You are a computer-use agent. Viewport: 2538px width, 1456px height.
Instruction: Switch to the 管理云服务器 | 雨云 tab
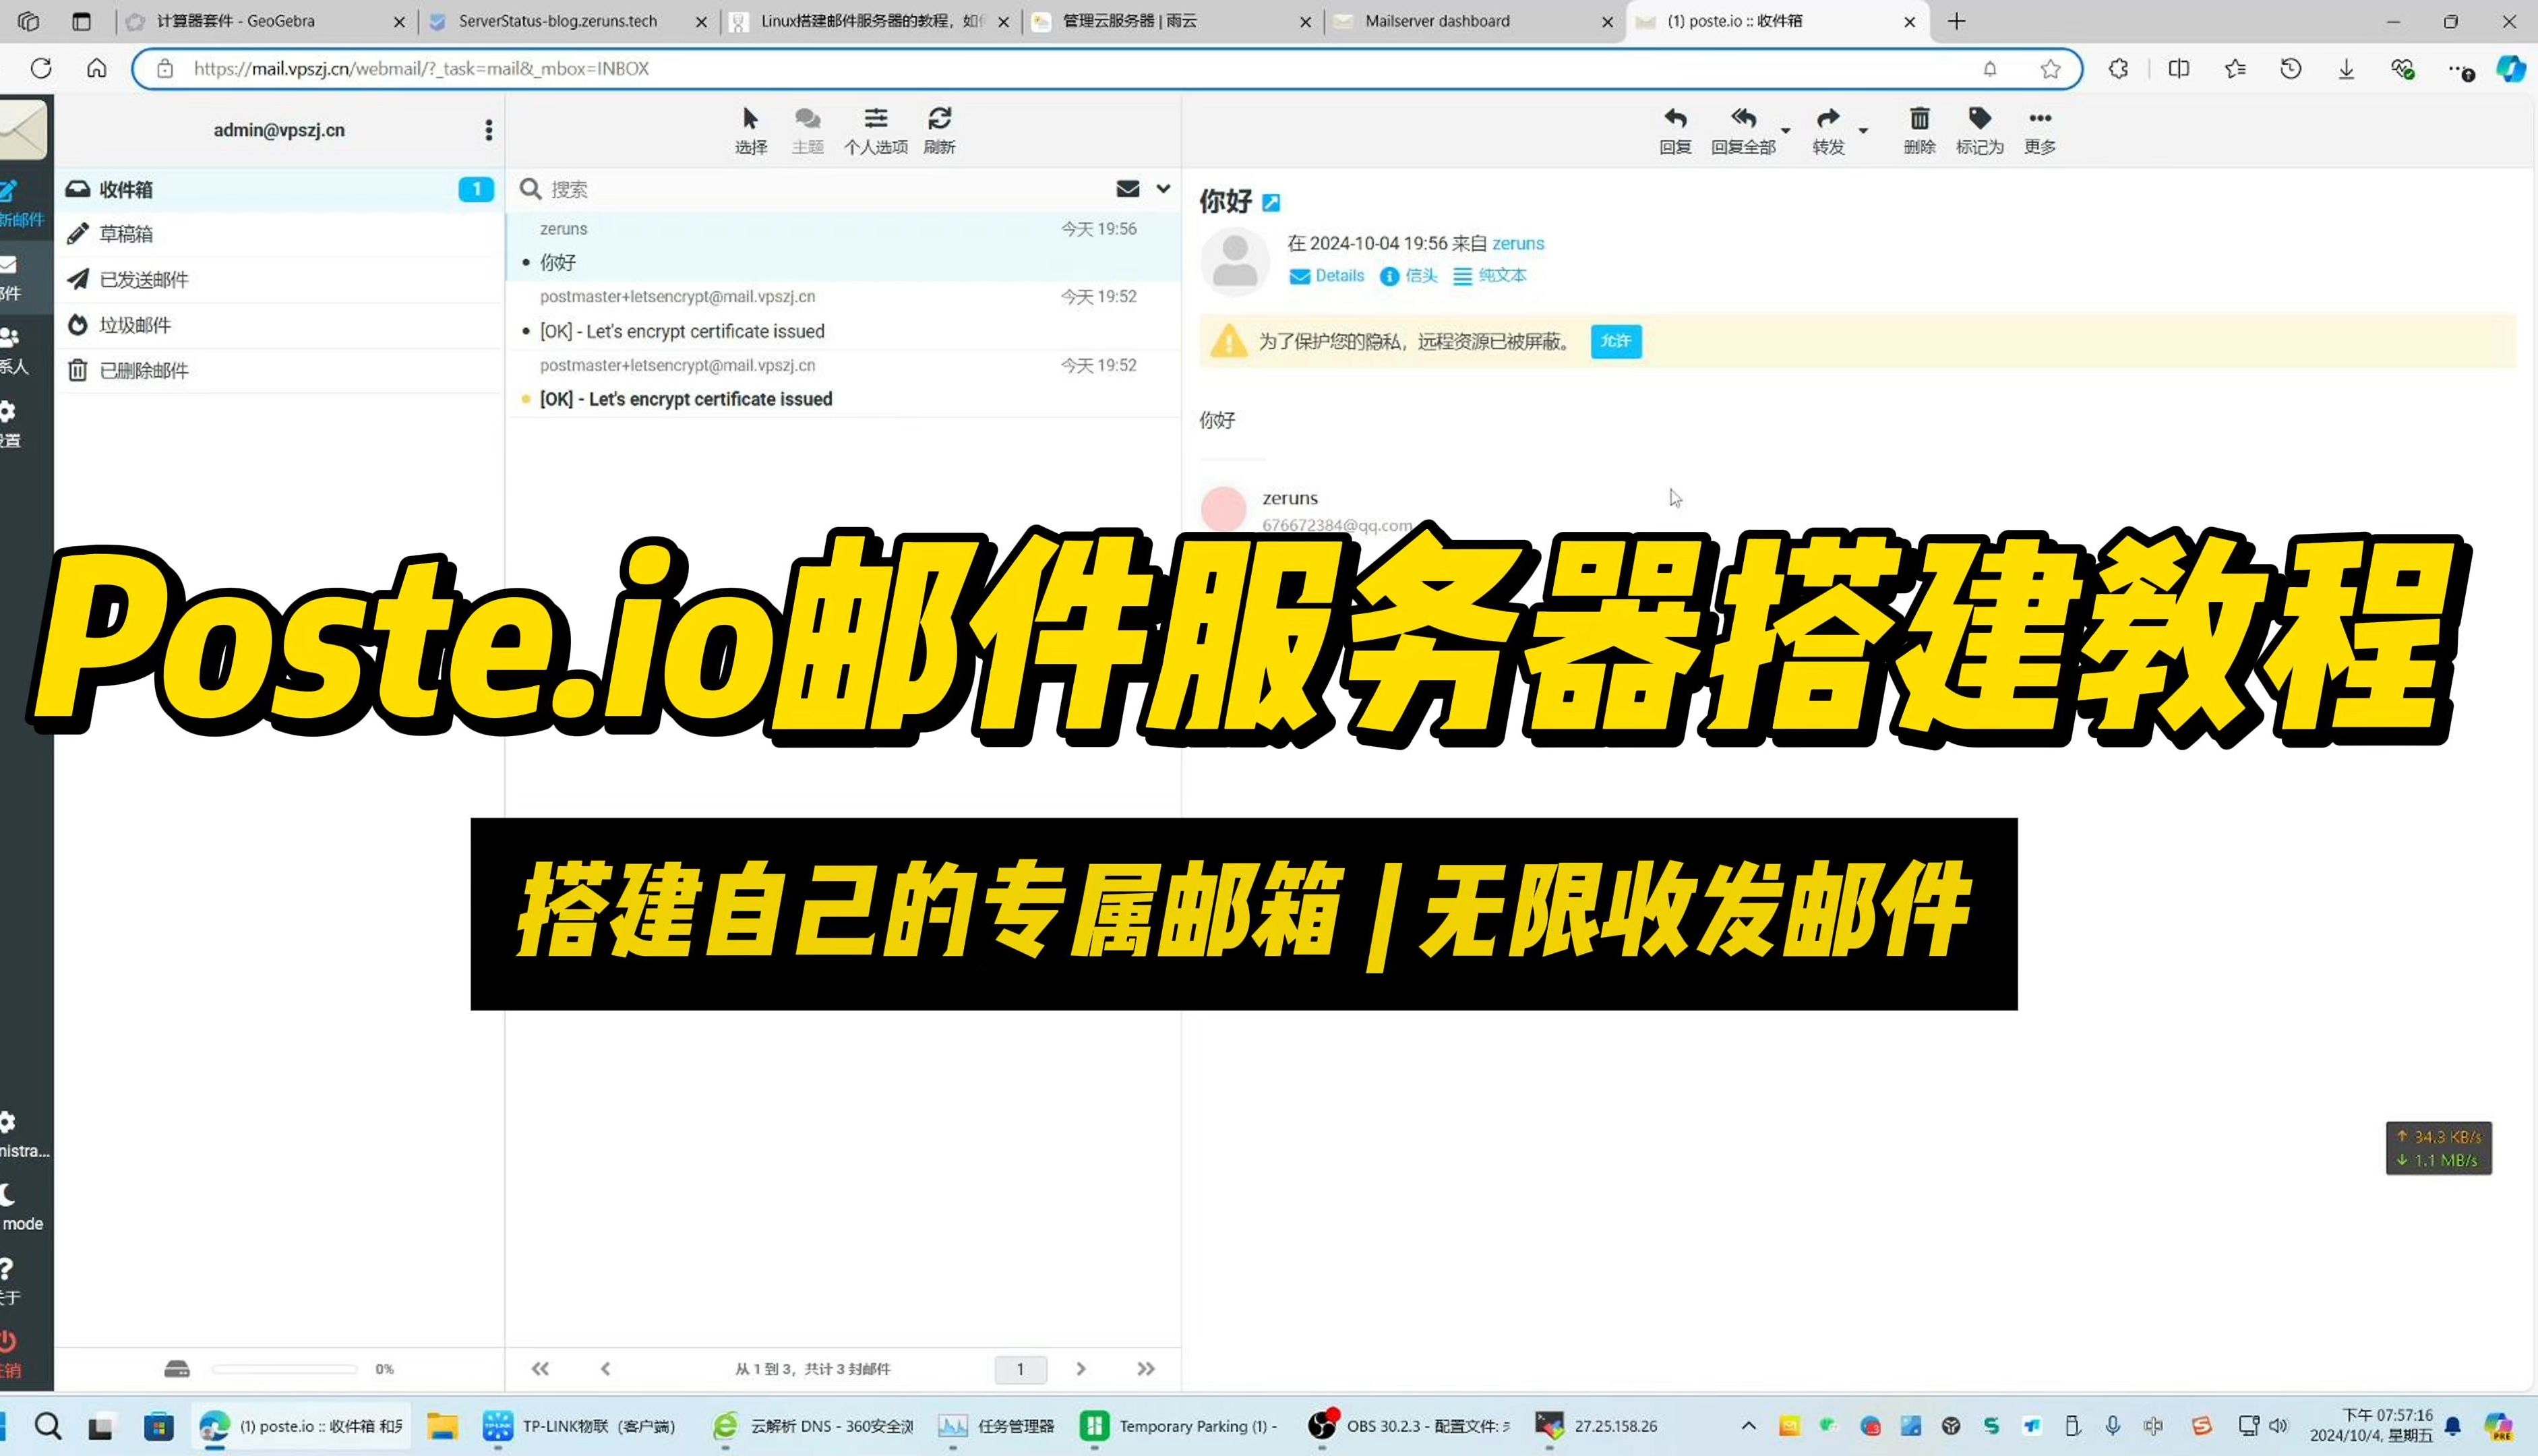pos(1172,21)
